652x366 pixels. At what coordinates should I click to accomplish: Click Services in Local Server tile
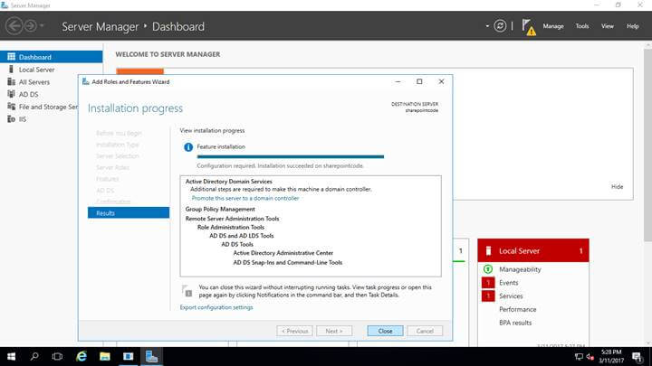tap(511, 296)
